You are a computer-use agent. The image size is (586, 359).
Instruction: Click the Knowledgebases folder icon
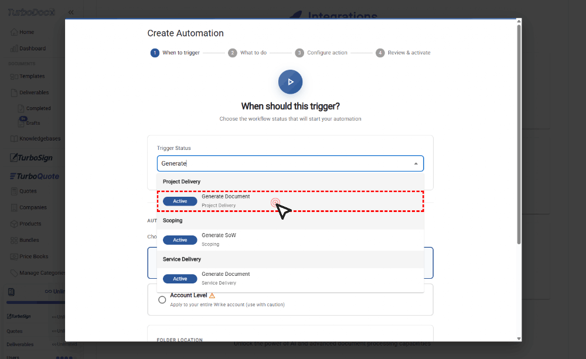point(14,139)
